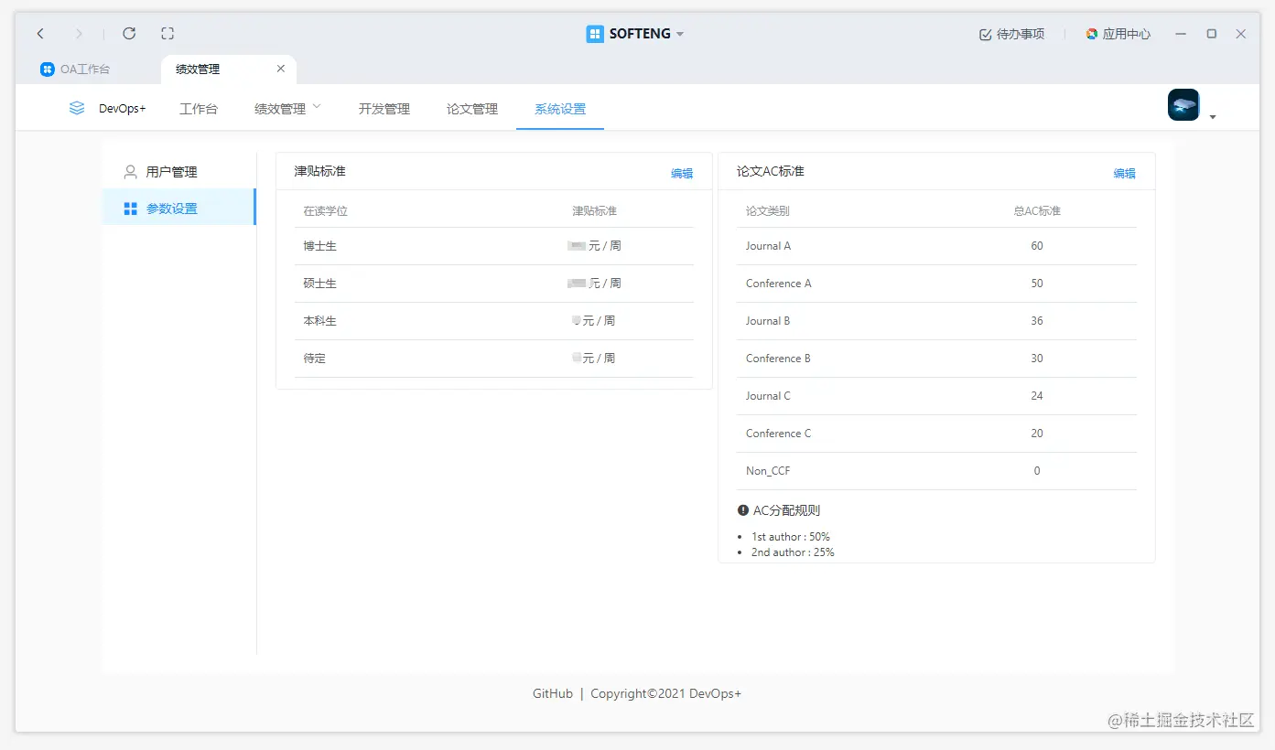Select 工作台 from the top navigation
This screenshot has width=1275, height=750.
199,107
